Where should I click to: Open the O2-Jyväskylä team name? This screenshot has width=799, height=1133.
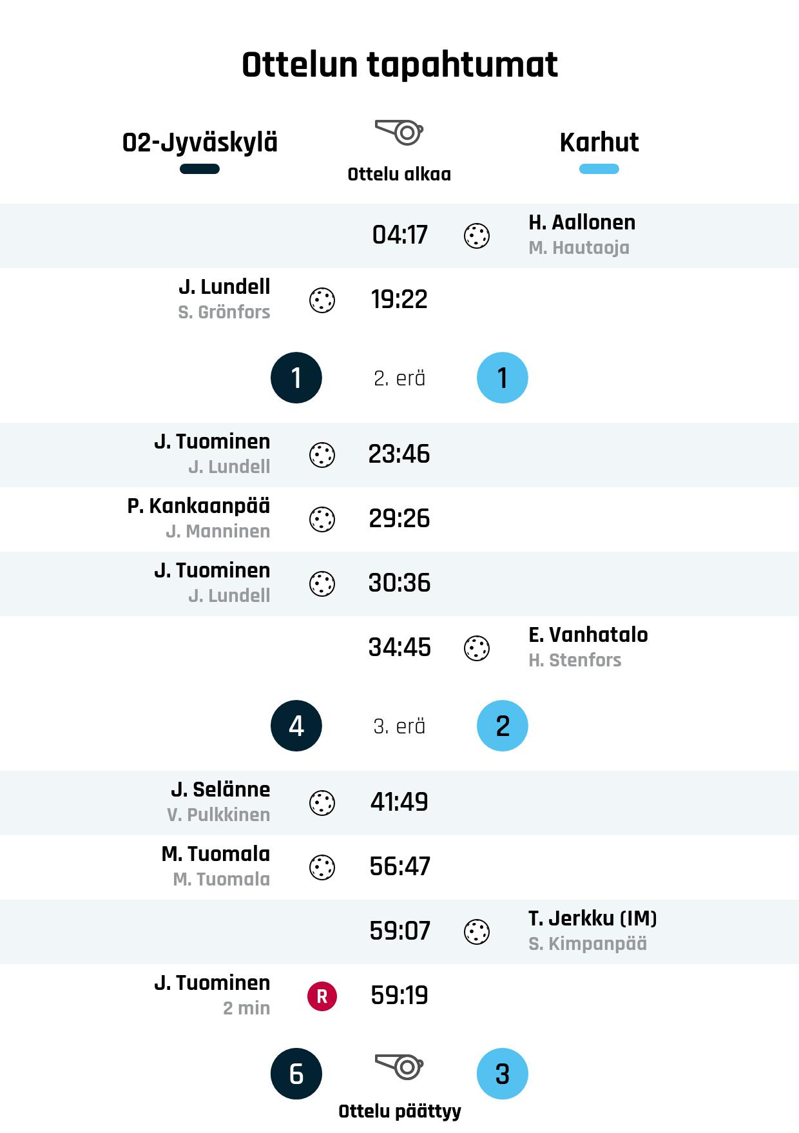[x=200, y=142]
